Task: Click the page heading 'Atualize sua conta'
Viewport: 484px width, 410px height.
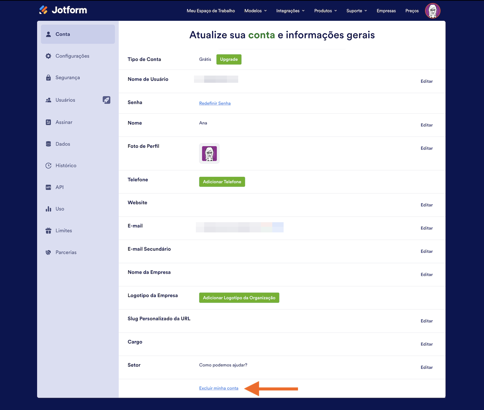Action: (x=282, y=35)
